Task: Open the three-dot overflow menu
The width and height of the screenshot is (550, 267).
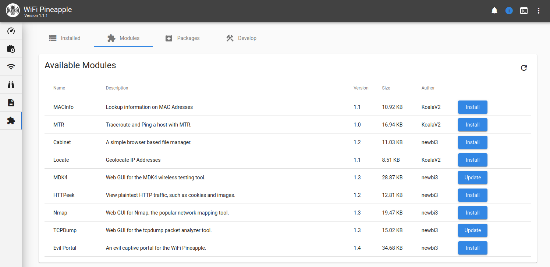Action: 539,11
